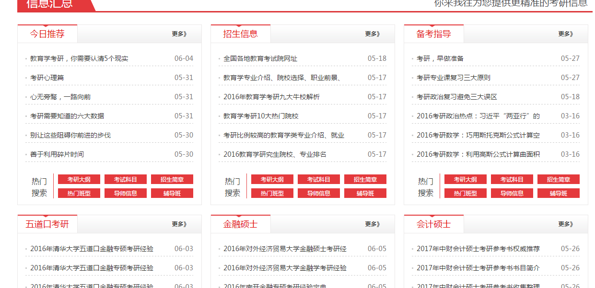The image size is (595, 288).
Task: Open the article 考研心理篇
Action: pos(46,77)
